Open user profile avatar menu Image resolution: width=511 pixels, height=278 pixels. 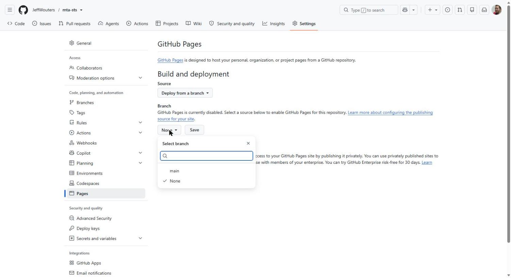point(497,10)
